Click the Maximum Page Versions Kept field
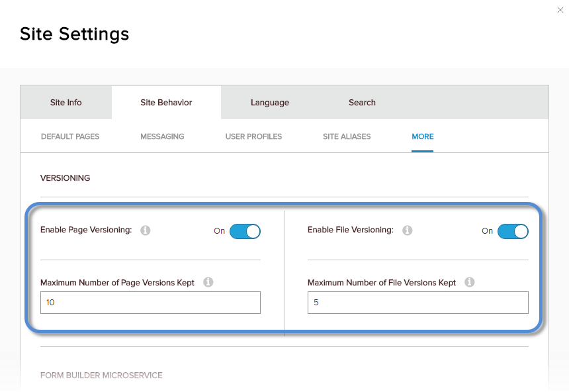Image resolution: width=569 pixels, height=392 pixels. (x=150, y=303)
